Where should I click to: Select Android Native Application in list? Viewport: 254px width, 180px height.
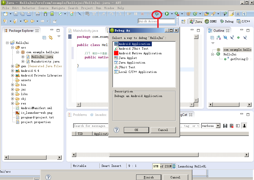[x=140, y=53]
